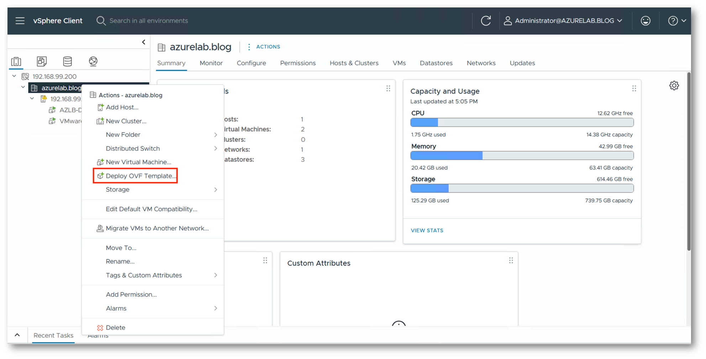Switch to the Datastores tab

436,63
